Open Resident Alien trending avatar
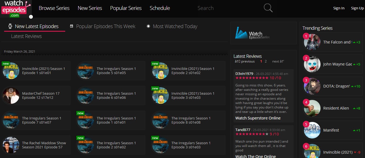365x158 pixels. pos(312,108)
